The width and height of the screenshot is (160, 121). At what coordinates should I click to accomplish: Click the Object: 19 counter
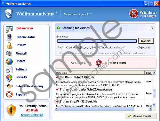click(144, 48)
